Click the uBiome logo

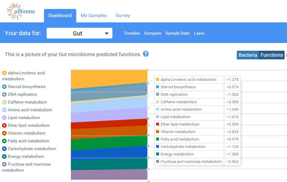click(x=21, y=12)
